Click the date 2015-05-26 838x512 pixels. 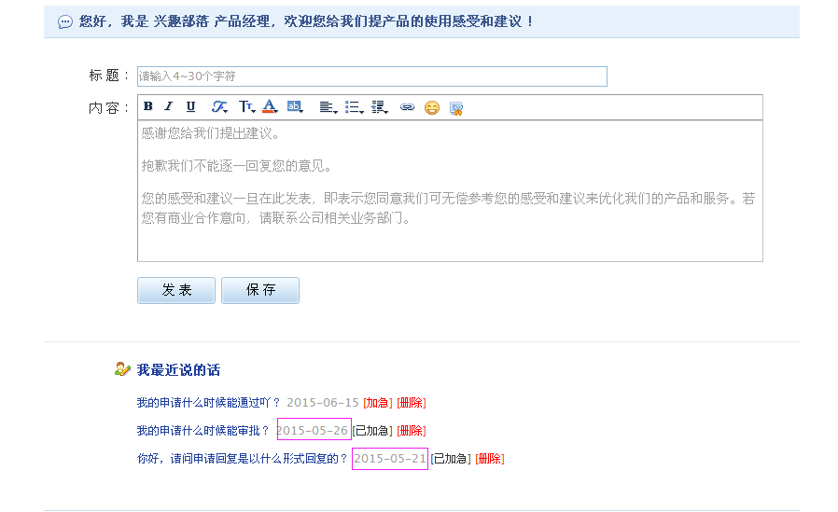coord(314,430)
